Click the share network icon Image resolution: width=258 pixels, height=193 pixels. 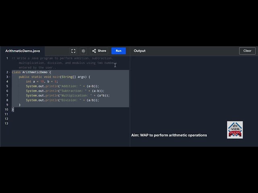tap(94, 51)
